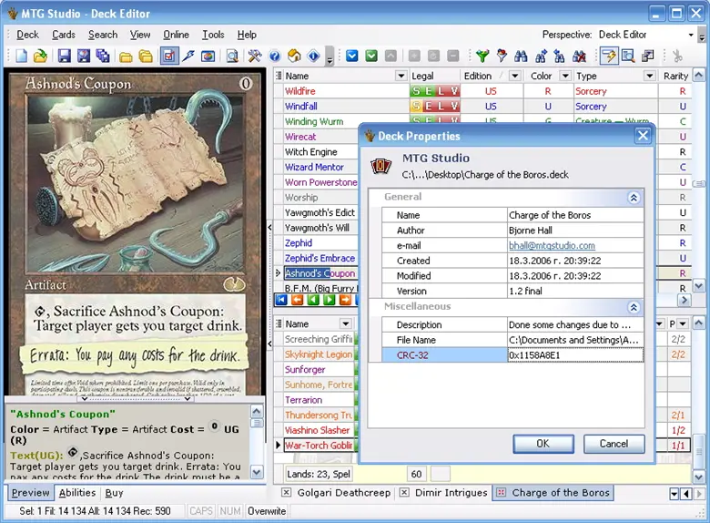This screenshot has width=710, height=523.
Task: Close the Golgari Deathcreep deck tab
Action: tap(287, 493)
